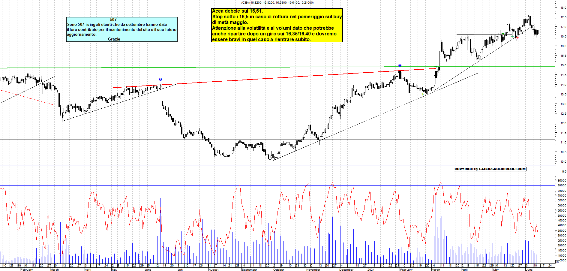The width and height of the screenshot is (567, 271).
Task: Click the 9.5 price axis label
Action: point(564,172)
